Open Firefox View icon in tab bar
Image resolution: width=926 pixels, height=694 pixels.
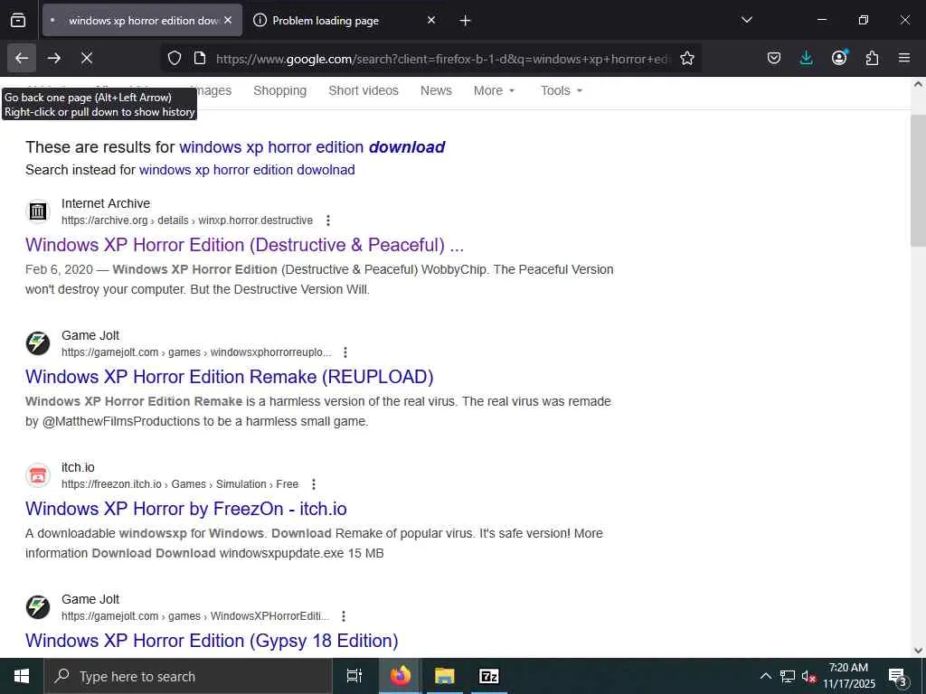(18, 20)
